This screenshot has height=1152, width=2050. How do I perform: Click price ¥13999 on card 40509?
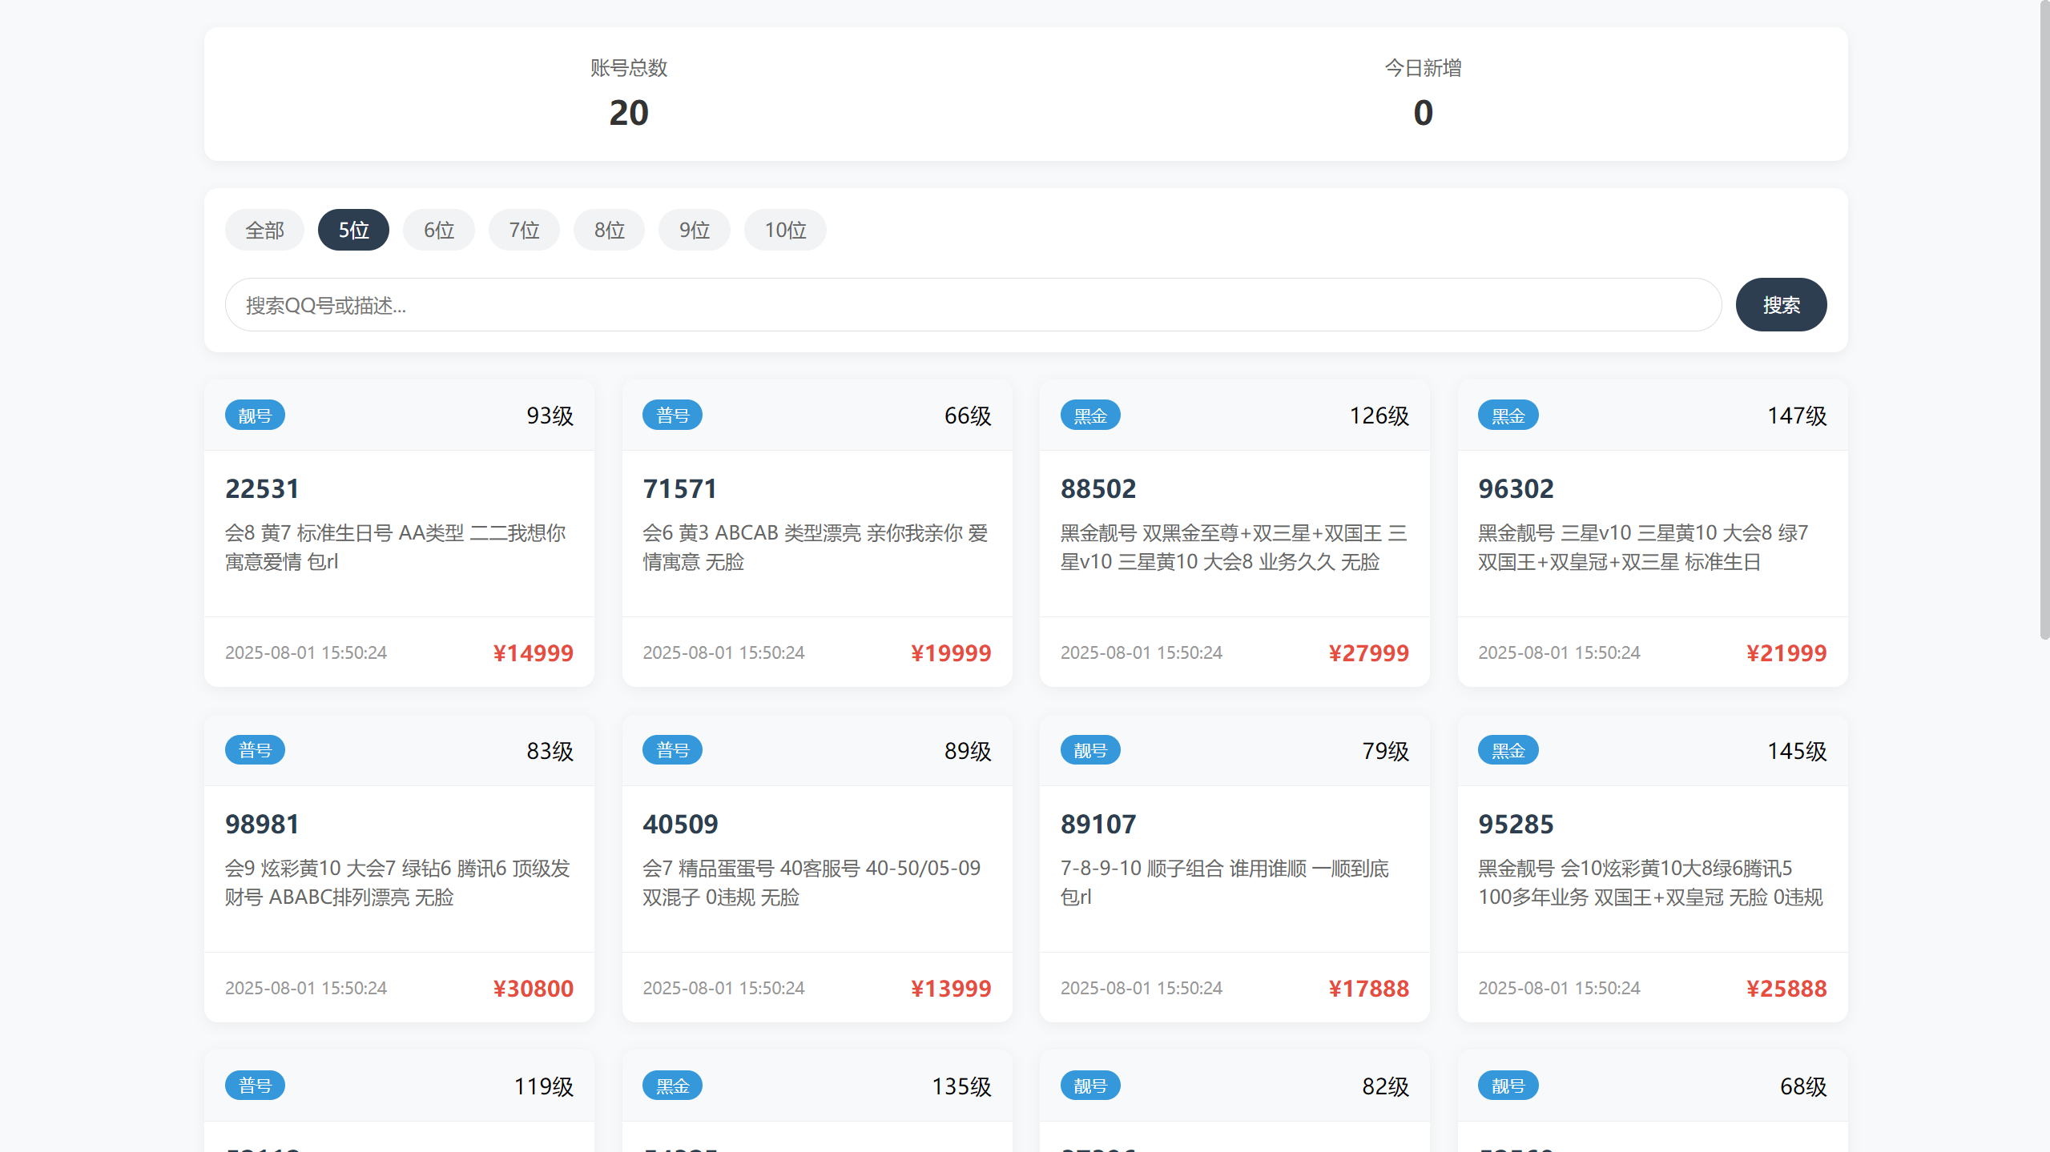[x=951, y=989]
